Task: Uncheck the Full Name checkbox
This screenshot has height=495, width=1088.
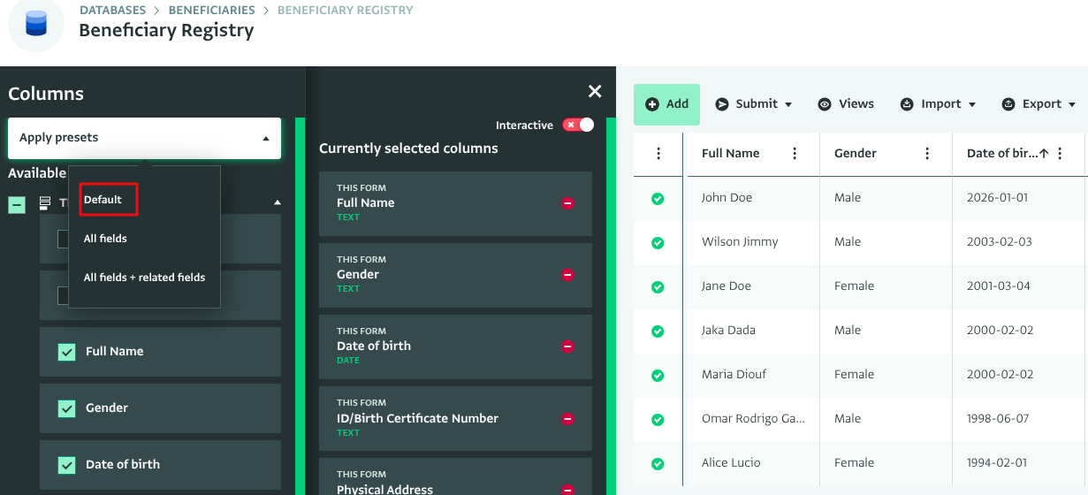Action: tap(66, 352)
